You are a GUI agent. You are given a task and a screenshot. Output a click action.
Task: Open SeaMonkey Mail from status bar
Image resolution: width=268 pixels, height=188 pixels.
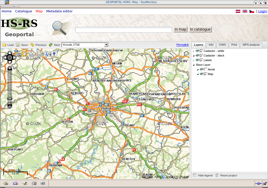(x=15, y=183)
